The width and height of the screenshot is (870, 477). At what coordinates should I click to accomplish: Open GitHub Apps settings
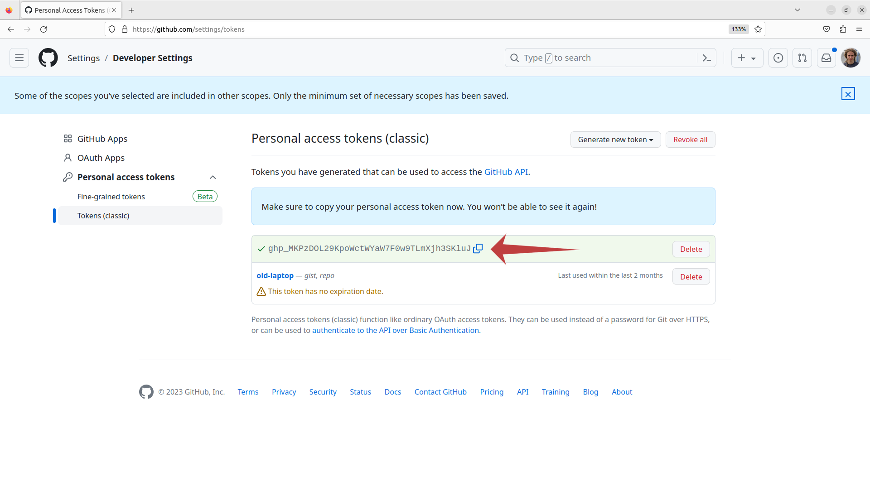pyautogui.click(x=102, y=139)
